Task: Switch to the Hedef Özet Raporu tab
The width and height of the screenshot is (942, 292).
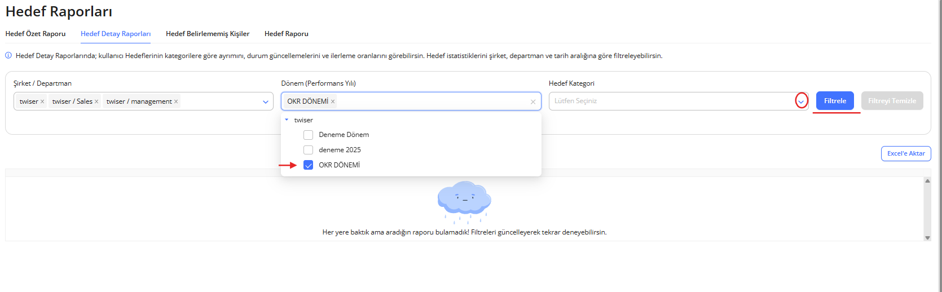Action: pyautogui.click(x=36, y=34)
